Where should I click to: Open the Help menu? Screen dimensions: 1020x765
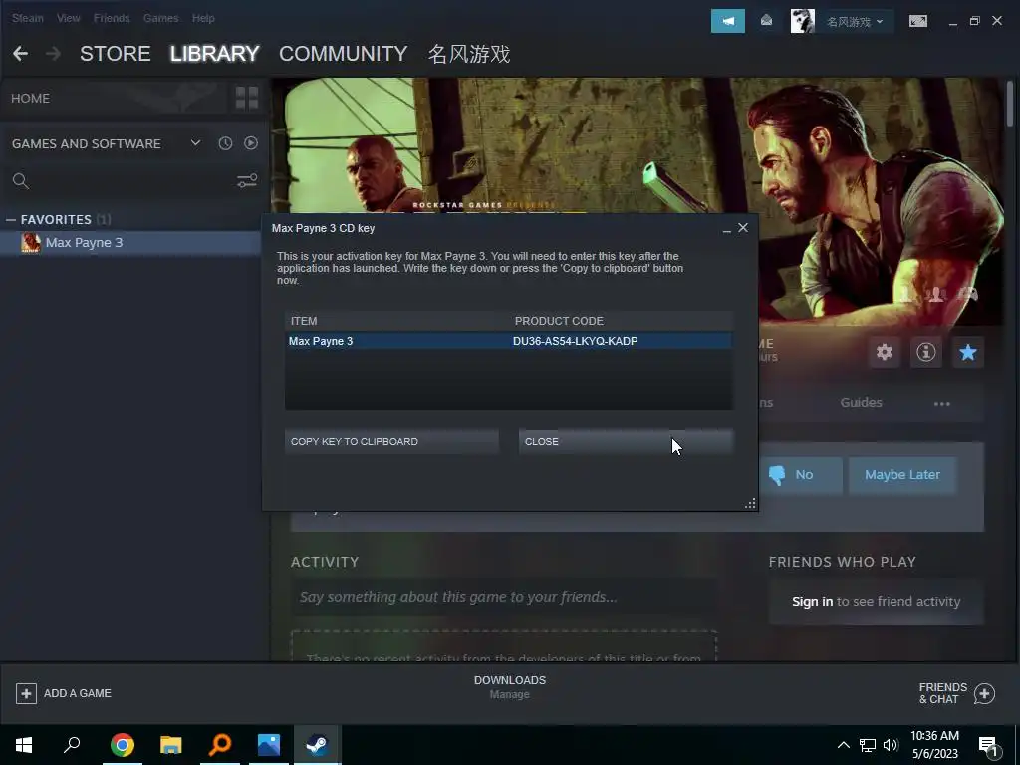[203, 18]
